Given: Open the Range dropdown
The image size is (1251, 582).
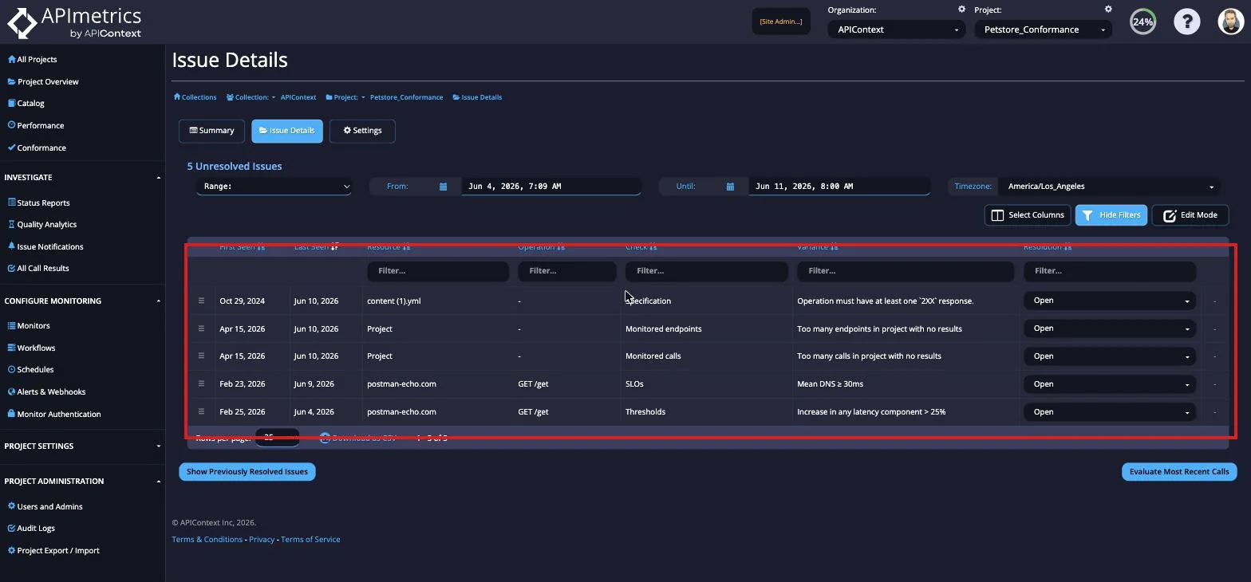Looking at the screenshot, I should coord(274,186).
